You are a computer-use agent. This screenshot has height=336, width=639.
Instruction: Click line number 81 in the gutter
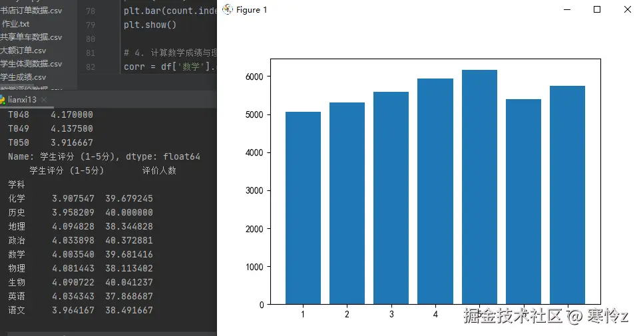coord(91,53)
